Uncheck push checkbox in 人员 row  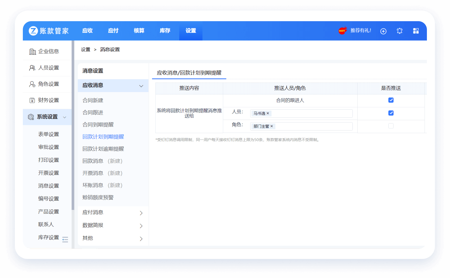tap(391, 113)
